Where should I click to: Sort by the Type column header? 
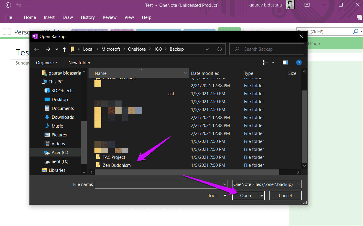tap(264, 73)
